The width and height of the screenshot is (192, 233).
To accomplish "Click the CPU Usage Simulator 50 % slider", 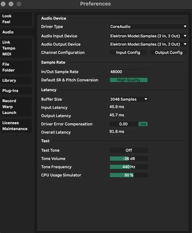I will coord(129,175).
